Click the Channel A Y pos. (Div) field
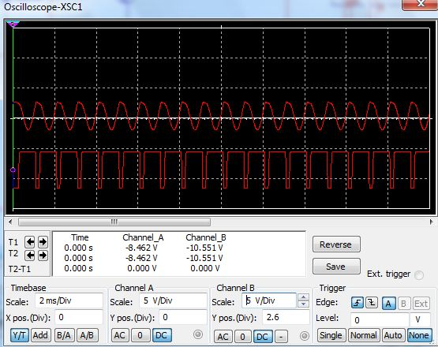Screen dimensions: 438x347 183,317
